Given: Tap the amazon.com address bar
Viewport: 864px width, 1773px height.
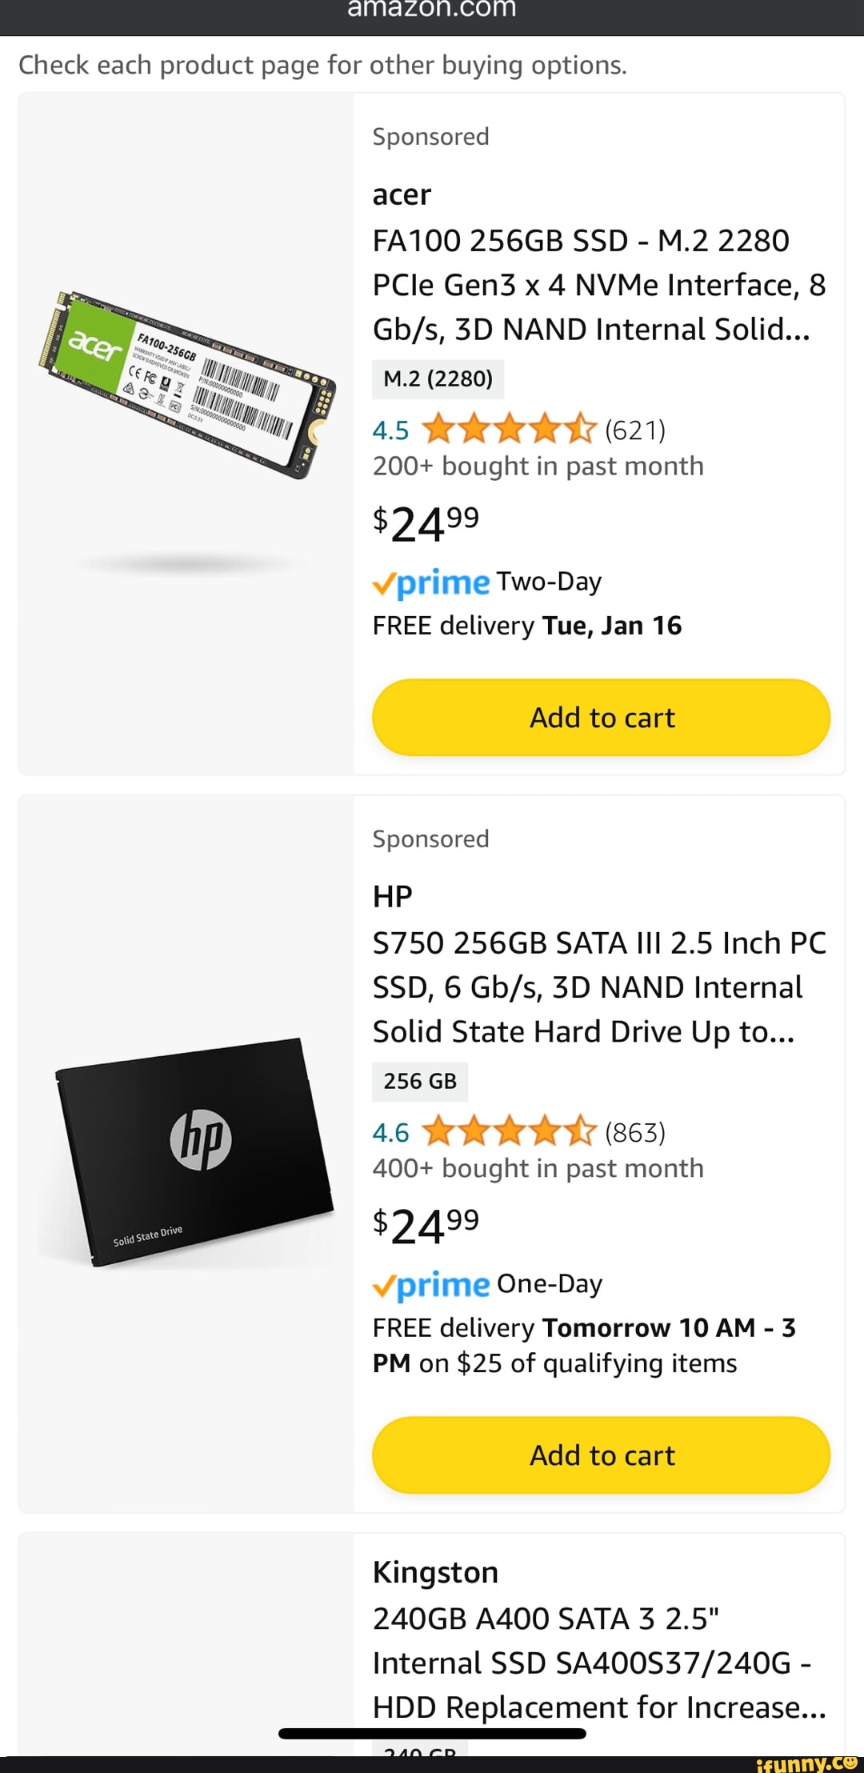Looking at the screenshot, I should point(432,10).
